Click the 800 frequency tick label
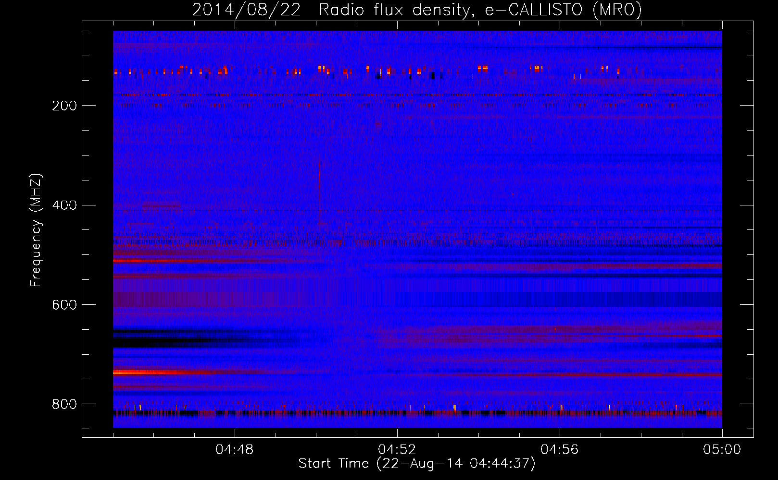The height and width of the screenshot is (480, 778). (64, 404)
